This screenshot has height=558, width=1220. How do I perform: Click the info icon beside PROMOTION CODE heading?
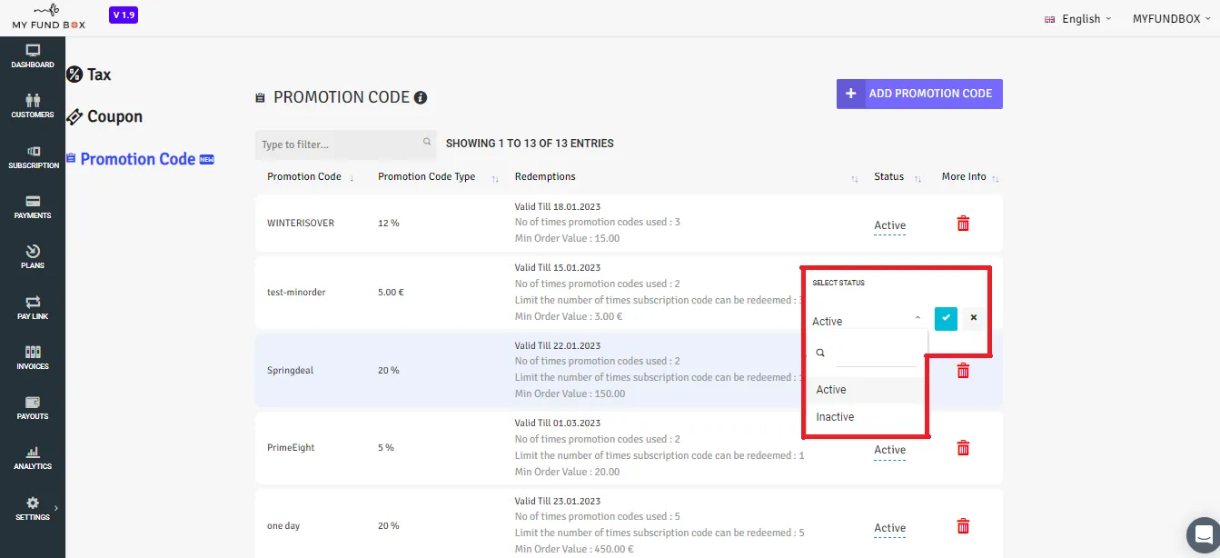pyautogui.click(x=421, y=97)
